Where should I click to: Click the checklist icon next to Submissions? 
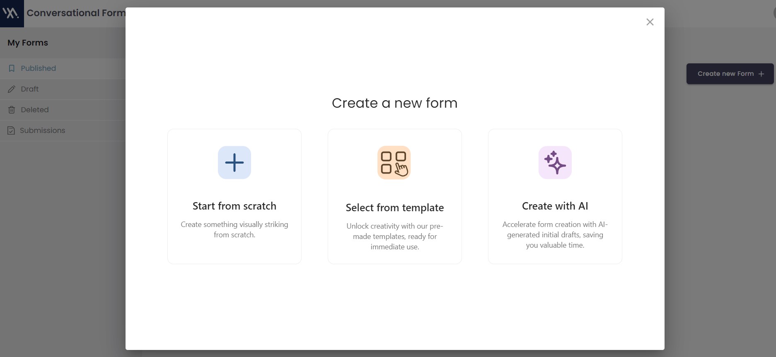[x=12, y=130]
